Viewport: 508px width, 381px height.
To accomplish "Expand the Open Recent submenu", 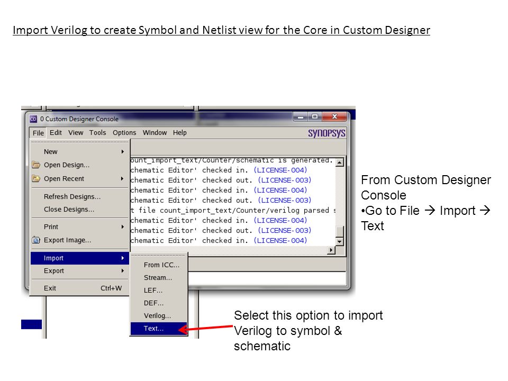I will (80, 178).
